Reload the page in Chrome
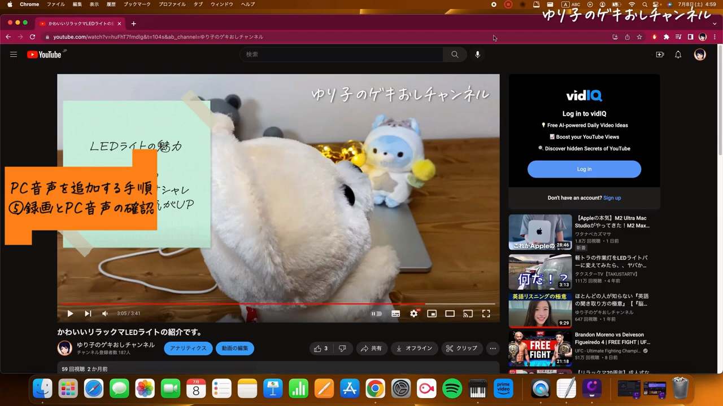This screenshot has height=406, width=723. pos(32,37)
